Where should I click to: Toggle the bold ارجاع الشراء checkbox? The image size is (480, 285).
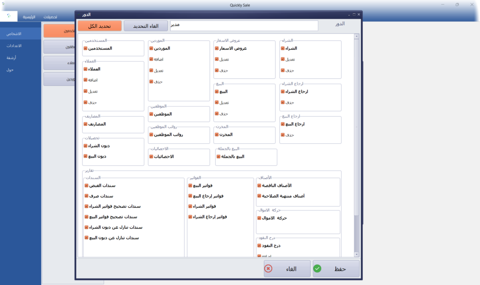point(283,91)
